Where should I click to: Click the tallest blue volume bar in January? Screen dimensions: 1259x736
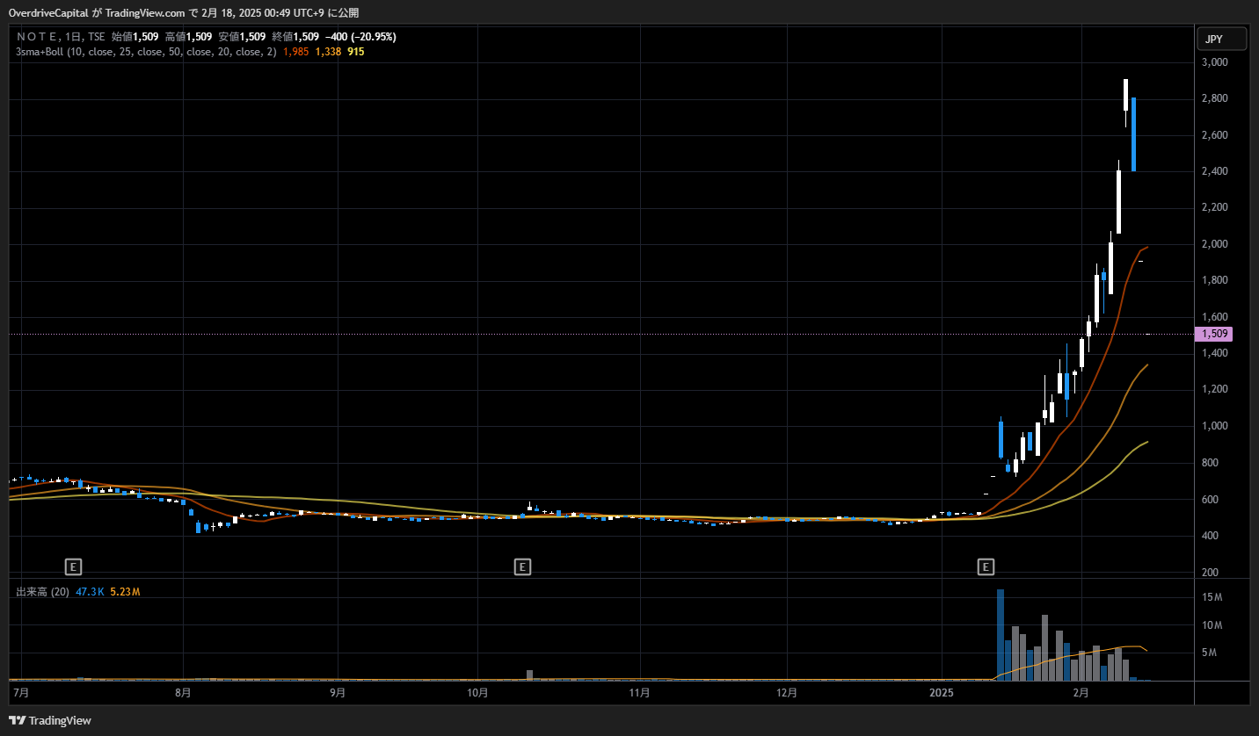[x=1001, y=635]
